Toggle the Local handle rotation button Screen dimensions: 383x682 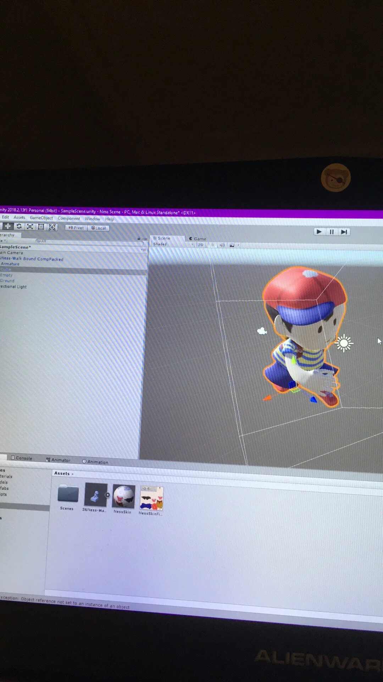98,228
